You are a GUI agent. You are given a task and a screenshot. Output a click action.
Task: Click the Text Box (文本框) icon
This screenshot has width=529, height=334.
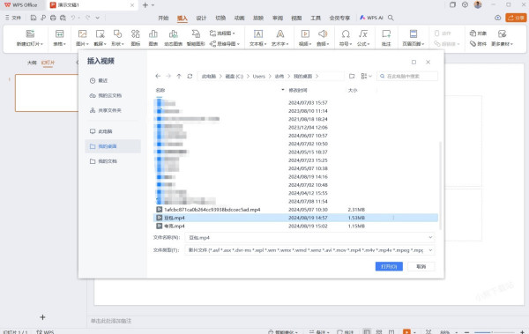[x=258, y=33]
